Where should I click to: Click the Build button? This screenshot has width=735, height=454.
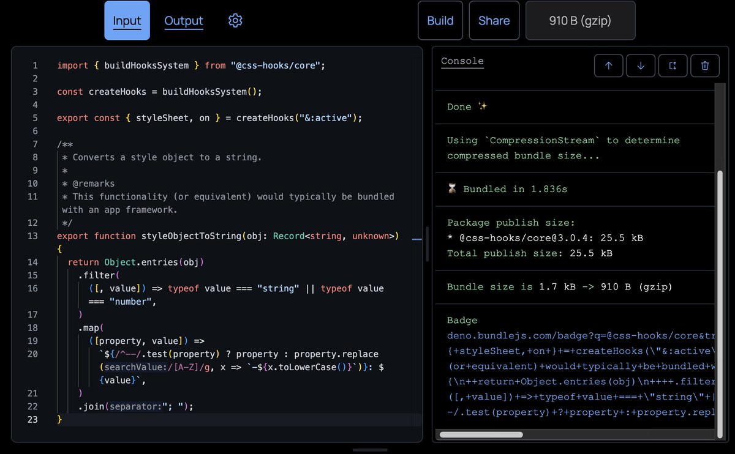point(440,20)
